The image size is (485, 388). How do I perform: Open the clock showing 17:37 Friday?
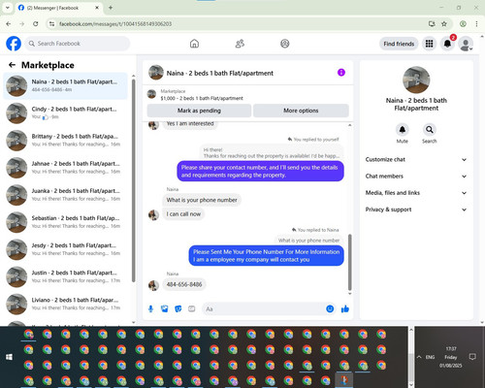point(451,357)
